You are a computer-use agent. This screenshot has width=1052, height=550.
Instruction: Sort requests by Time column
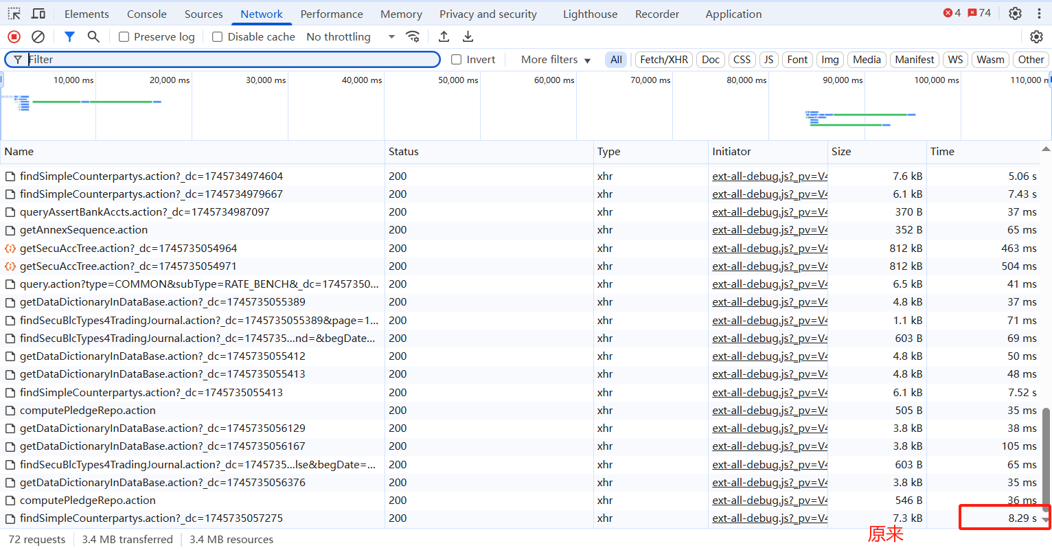983,152
